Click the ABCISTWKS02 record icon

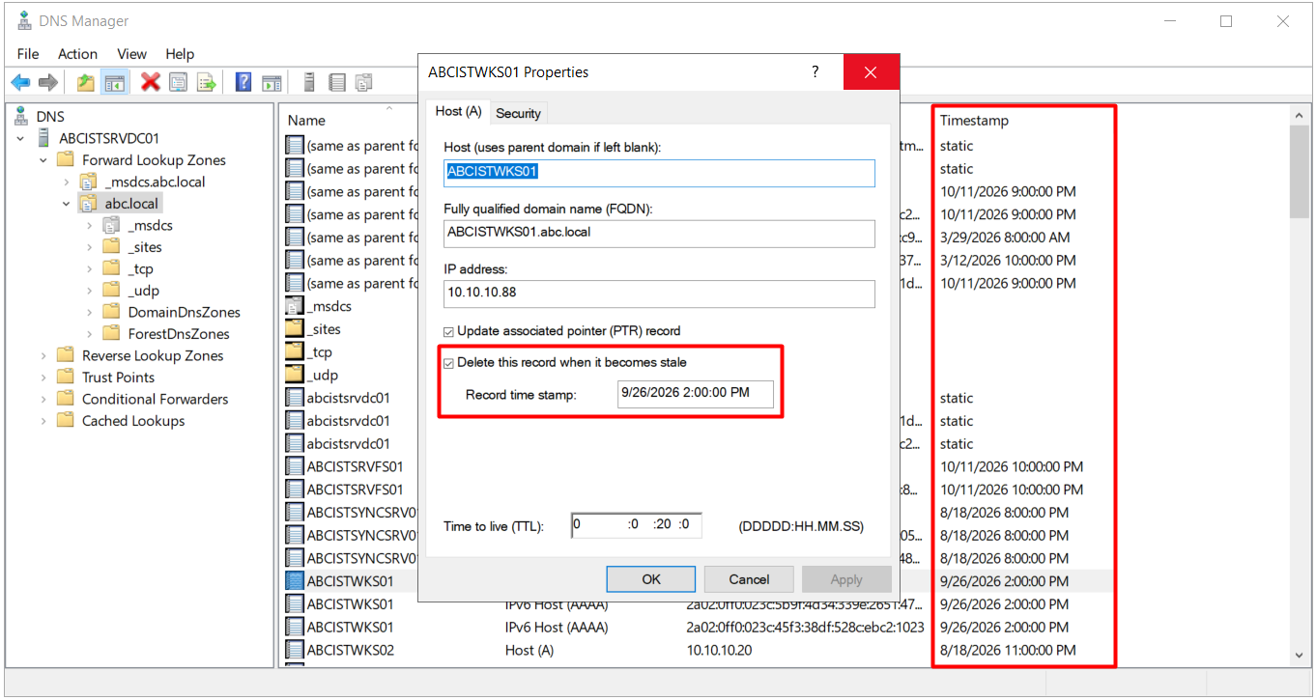[x=295, y=650]
